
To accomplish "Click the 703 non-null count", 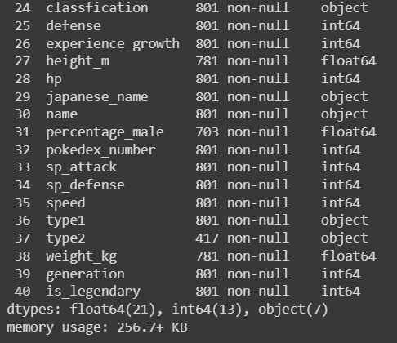I will point(243,132).
